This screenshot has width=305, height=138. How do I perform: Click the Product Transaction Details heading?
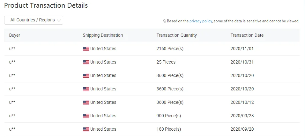point(46,5)
